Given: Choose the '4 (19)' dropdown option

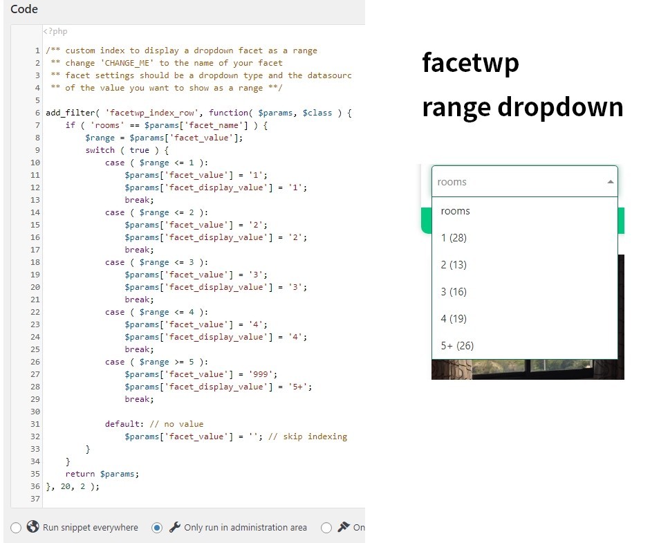Looking at the screenshot, I should [524, 319].
